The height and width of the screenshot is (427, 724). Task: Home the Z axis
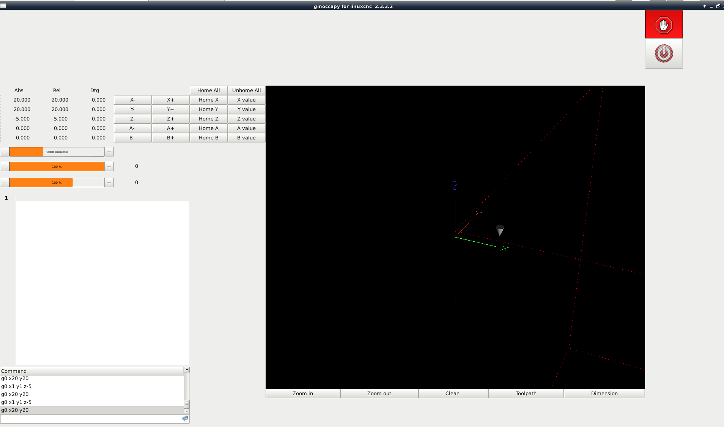[x=208, y=119]
